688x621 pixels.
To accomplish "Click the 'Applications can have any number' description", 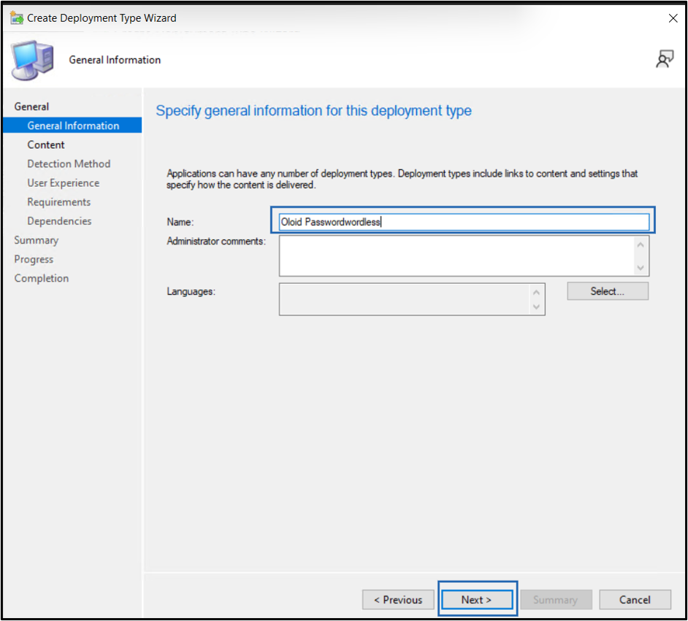I will (x=402, y=180).
